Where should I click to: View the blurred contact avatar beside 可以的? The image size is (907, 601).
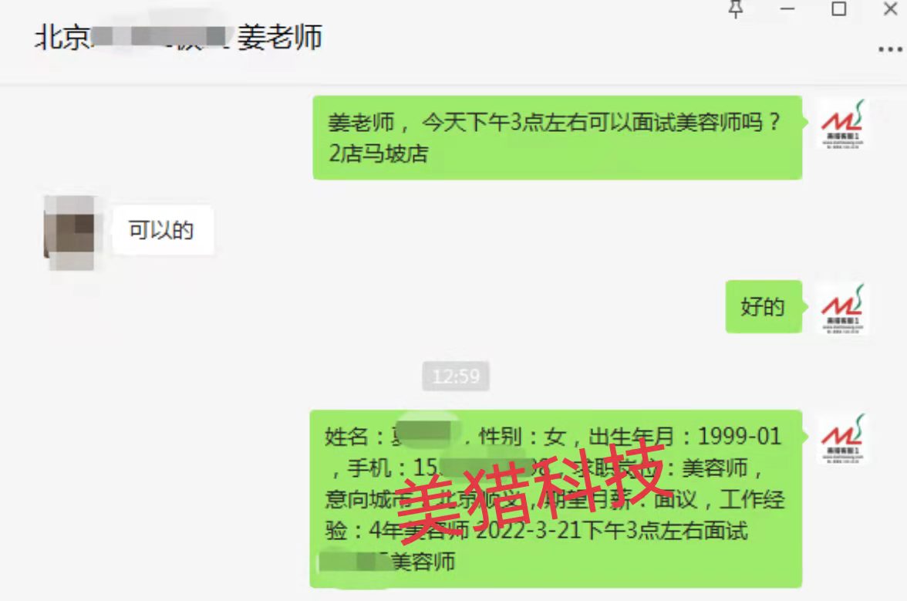point(69,232)
